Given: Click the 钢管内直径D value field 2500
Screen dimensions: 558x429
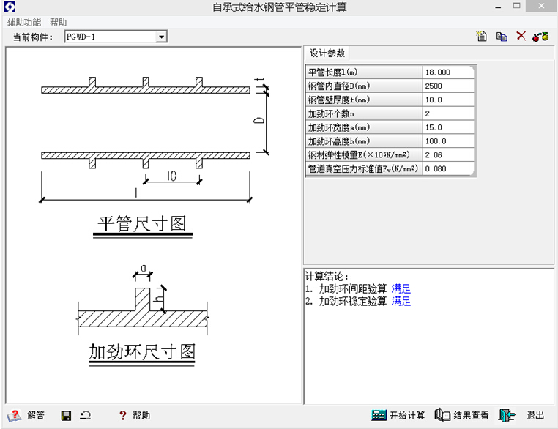Looking at the screenshot, I should point(448,86).
